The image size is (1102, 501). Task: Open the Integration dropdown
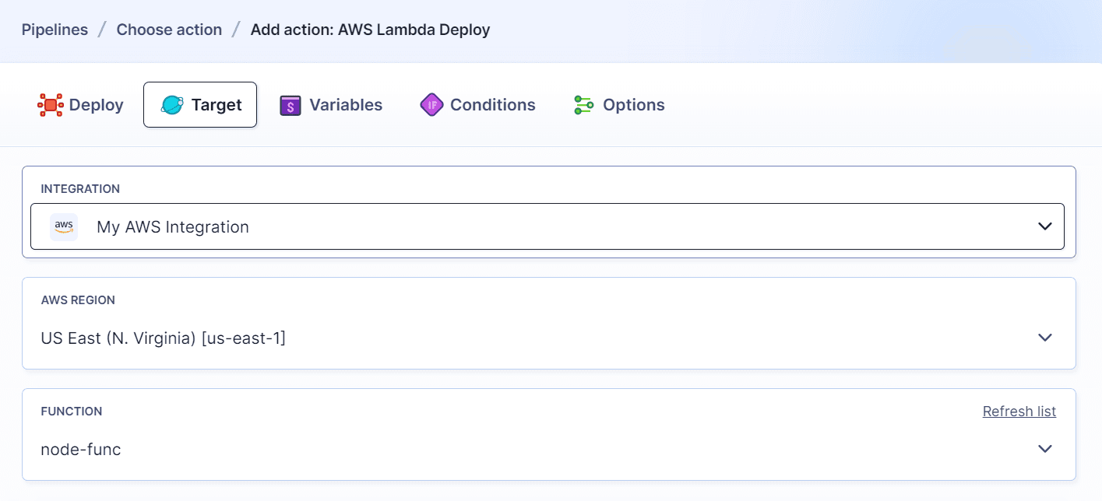coord(1044,226)
